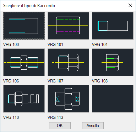
Task: Choose the VRG 113 union fitting drawing
Action: [x=68, y=99]
